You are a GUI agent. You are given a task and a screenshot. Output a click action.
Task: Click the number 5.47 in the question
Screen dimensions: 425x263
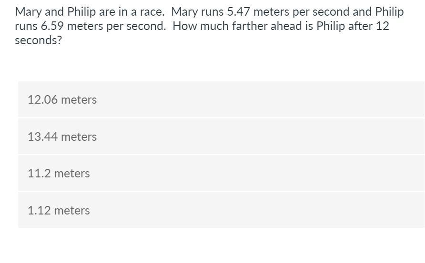[x=239, y=11]
